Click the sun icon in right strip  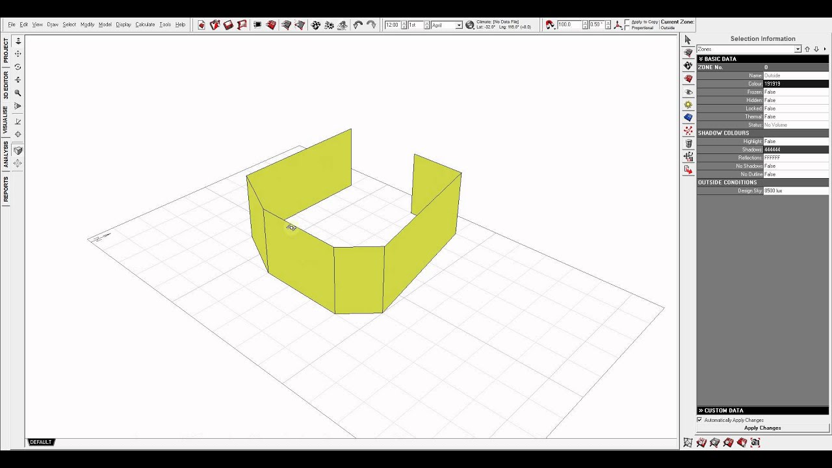click(x=688, y=105)
